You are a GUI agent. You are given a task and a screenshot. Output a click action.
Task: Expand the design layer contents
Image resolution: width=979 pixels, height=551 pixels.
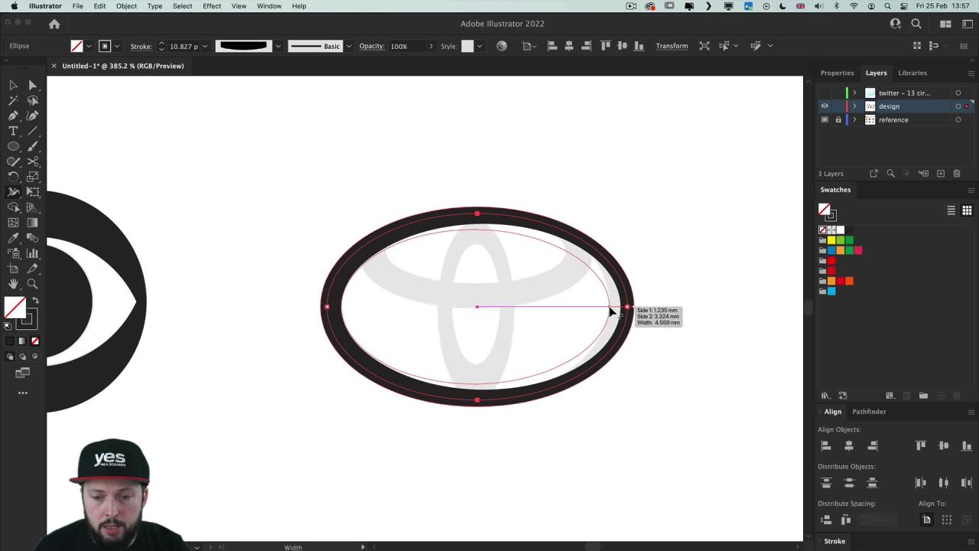click(x=854, y=106)
